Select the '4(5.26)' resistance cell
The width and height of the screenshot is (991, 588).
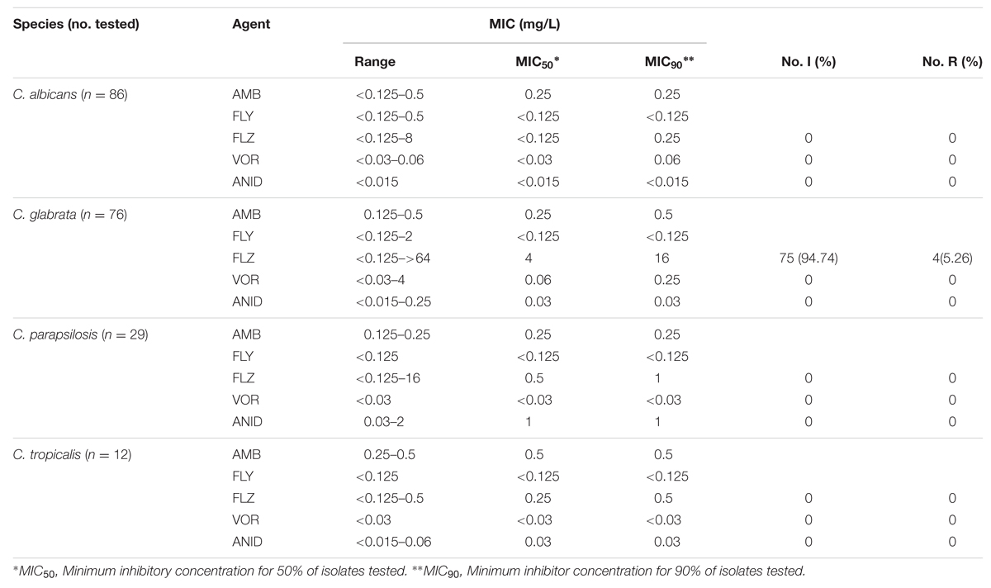coord(952,259)
